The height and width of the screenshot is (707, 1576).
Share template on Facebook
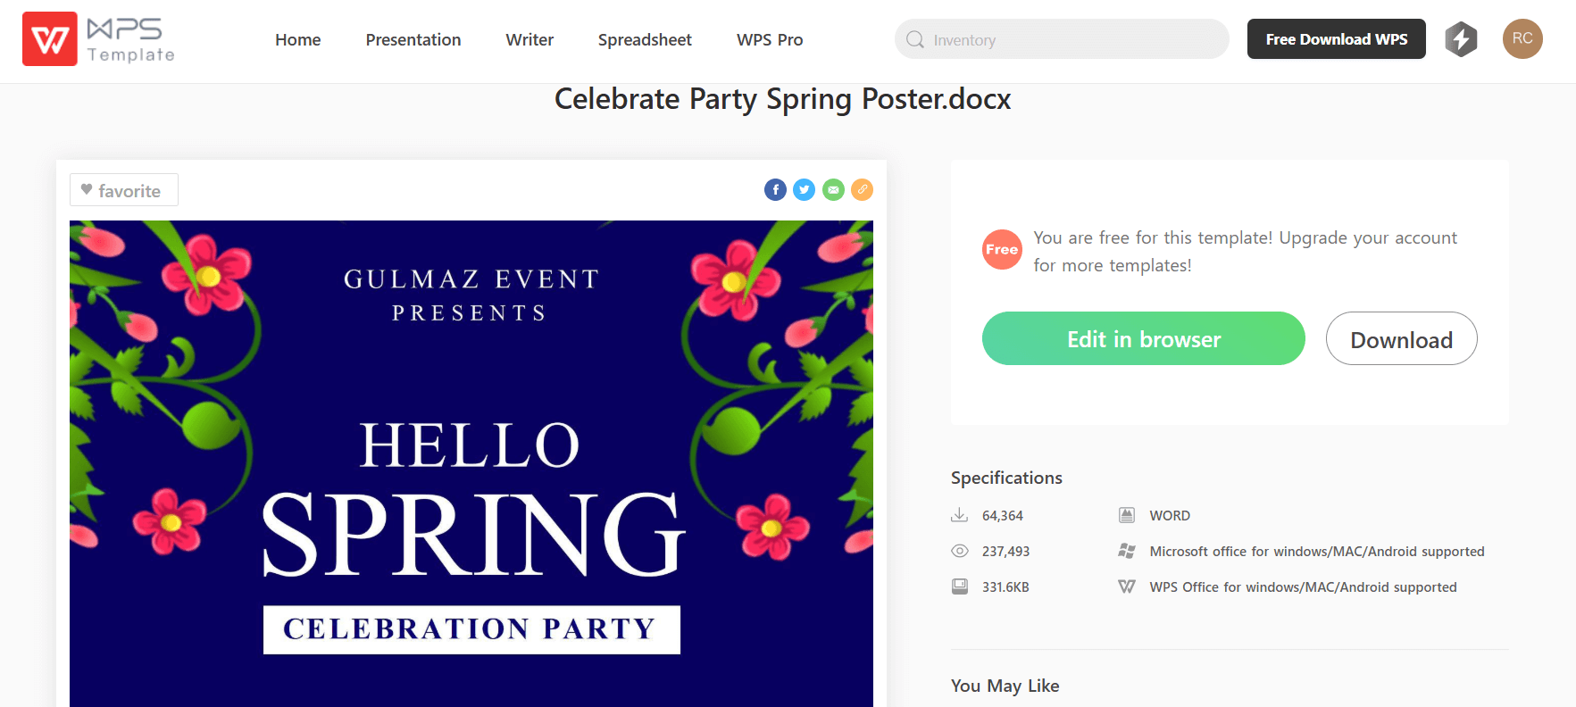click(775, 189)
